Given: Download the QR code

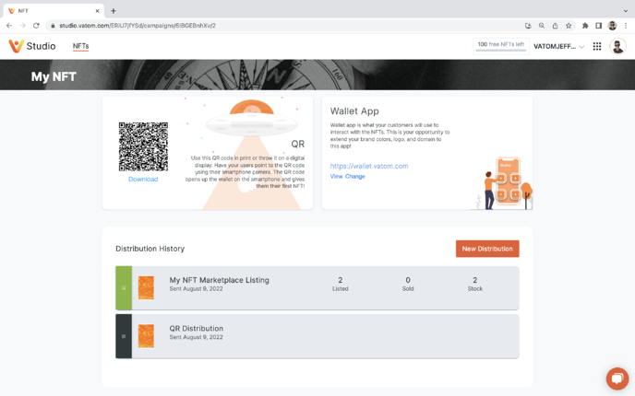Looking at the screenshot, I should 143,179.
